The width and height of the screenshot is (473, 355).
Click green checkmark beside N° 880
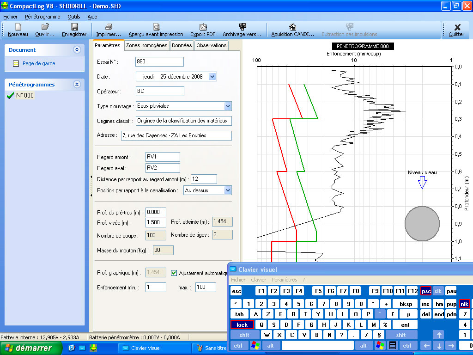point(10,96)
